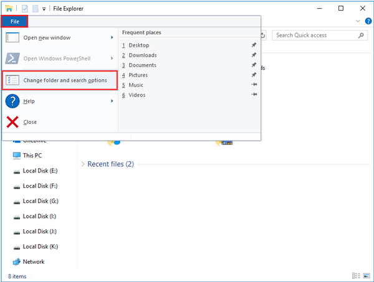
Task: Click the Local Disk (E:) drive icon
Action: tap(16, 172)
